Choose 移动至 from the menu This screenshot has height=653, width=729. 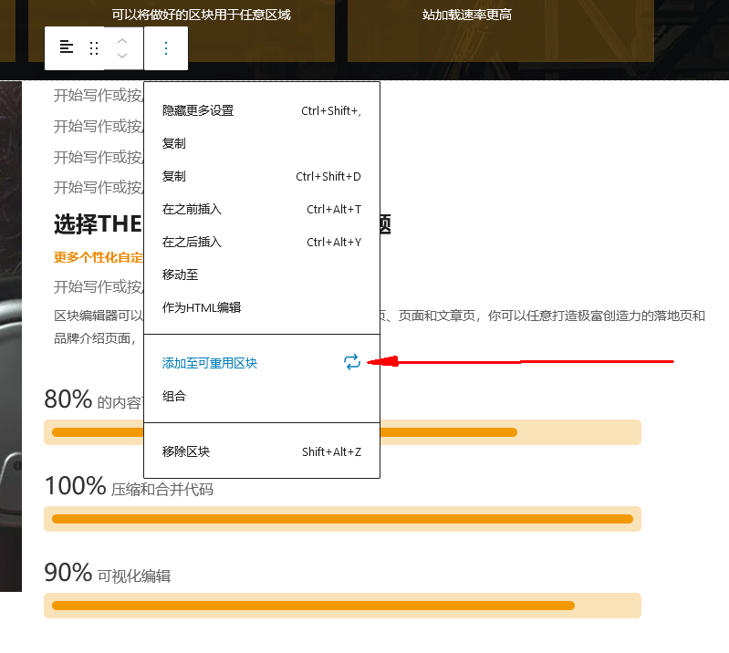pyautogui.click(x=262, y=275)
